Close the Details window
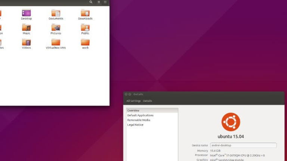Viewport: 287px width, 161px height. pos(126,94)
